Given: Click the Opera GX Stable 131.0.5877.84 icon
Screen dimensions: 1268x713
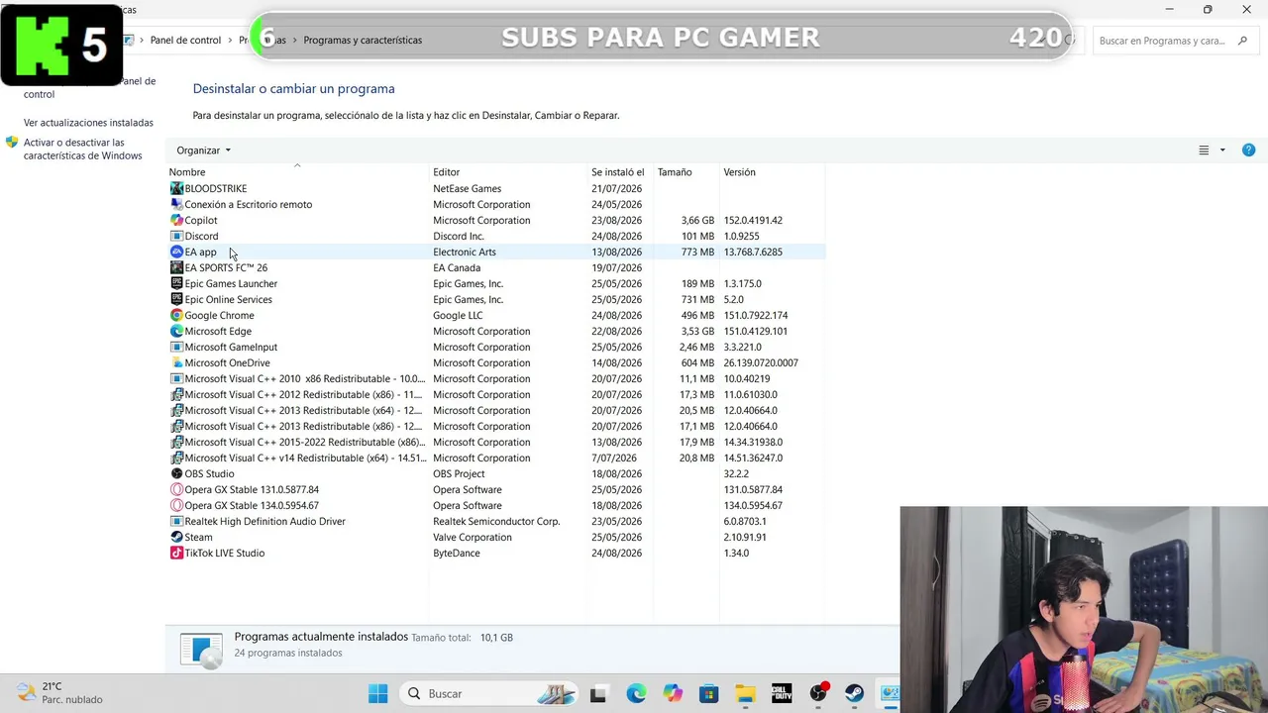Looking at the screenshot, I should (176, 489).
